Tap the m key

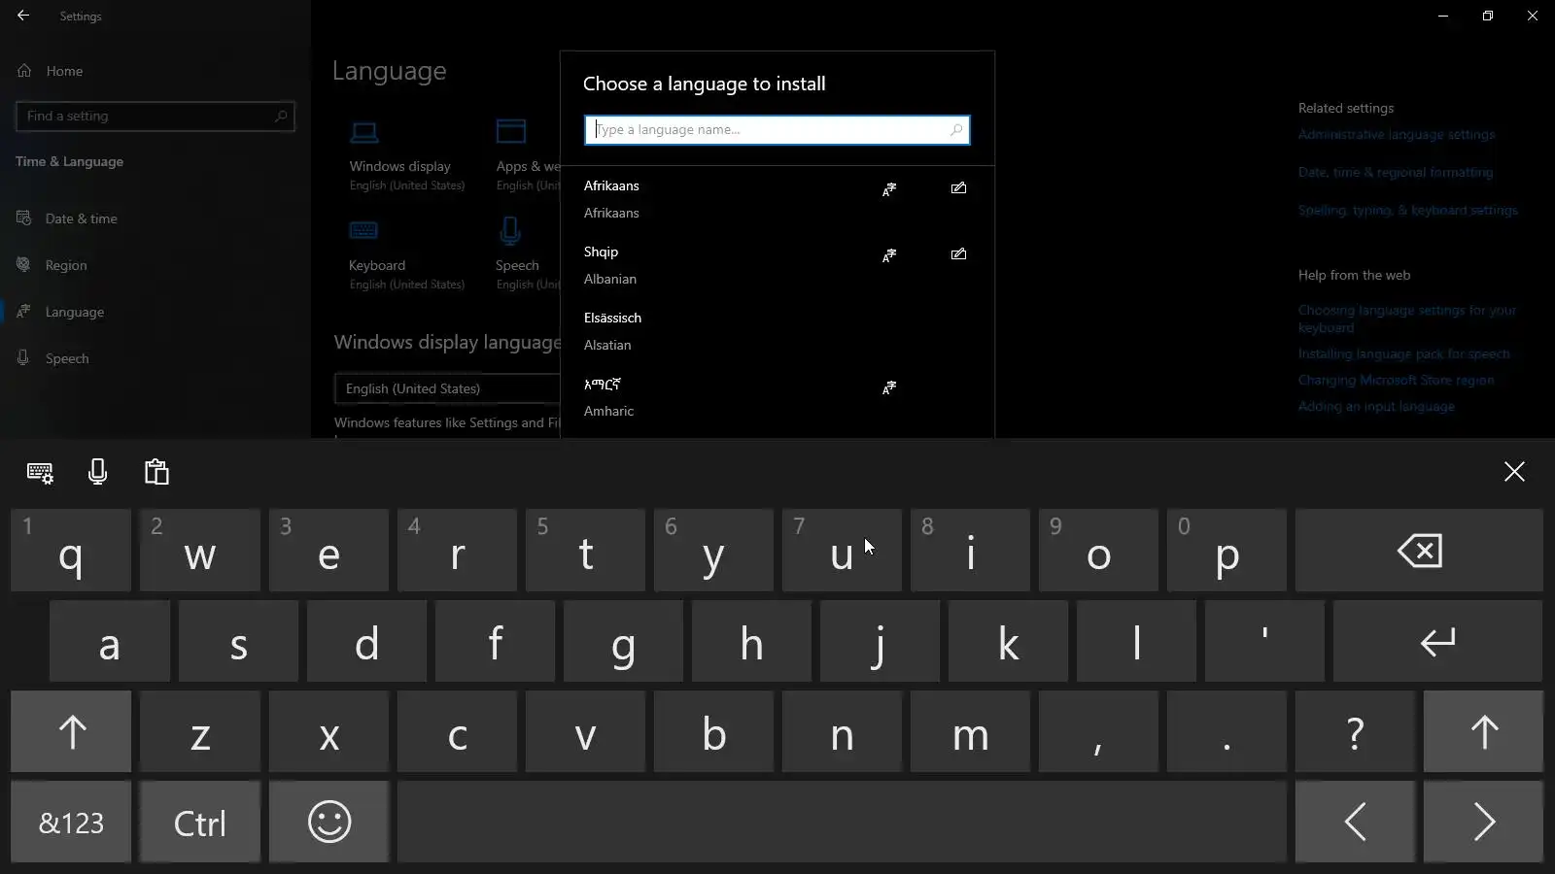click(970, 731)
